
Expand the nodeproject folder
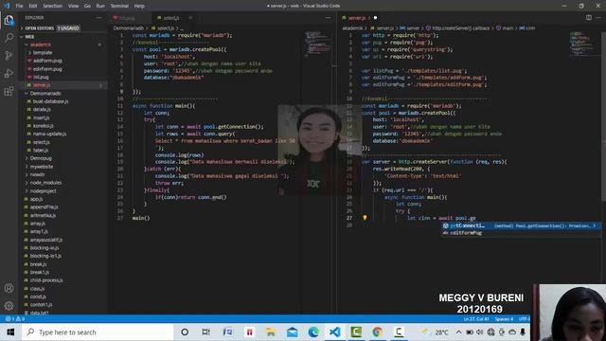[x=43, y=191]
